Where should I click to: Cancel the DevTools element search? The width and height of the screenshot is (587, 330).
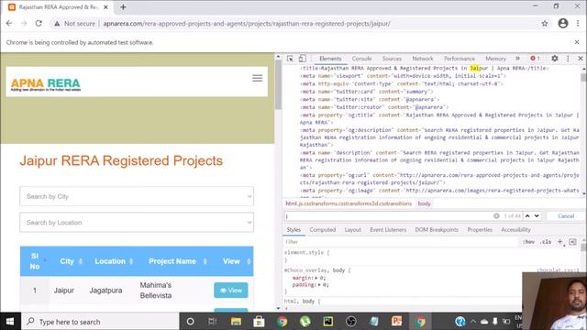click(566, 216)
